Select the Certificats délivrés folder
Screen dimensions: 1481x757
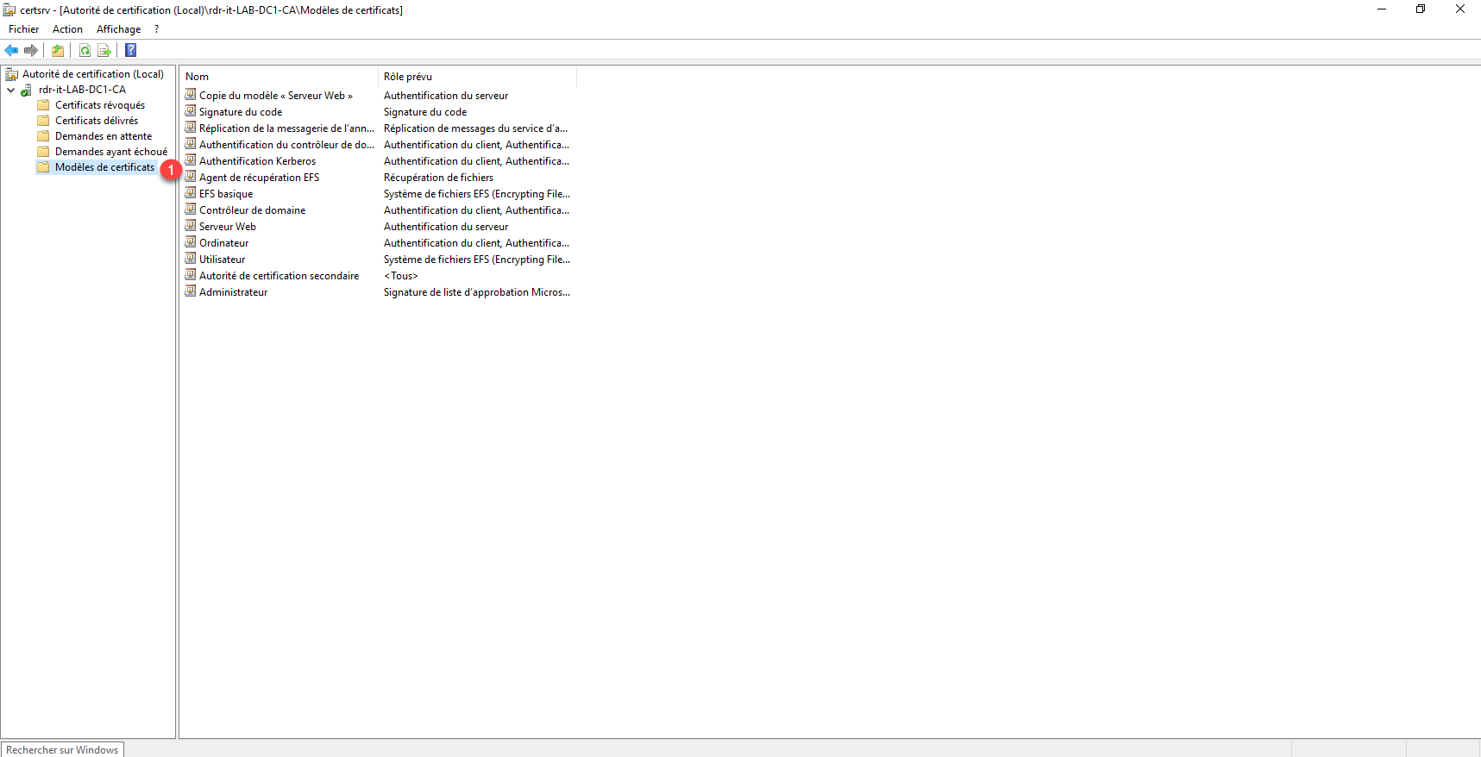pyautogui.click(x=96, y=121)
